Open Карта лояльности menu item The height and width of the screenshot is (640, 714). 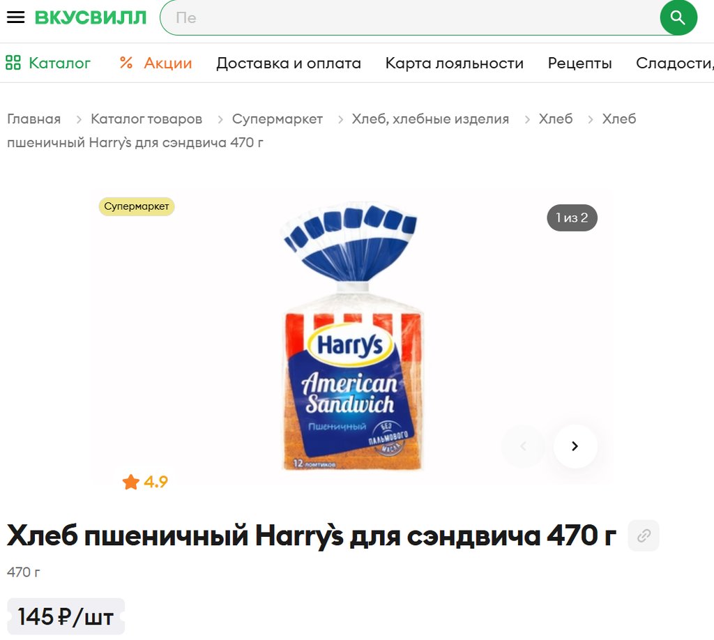coord(454,63)
